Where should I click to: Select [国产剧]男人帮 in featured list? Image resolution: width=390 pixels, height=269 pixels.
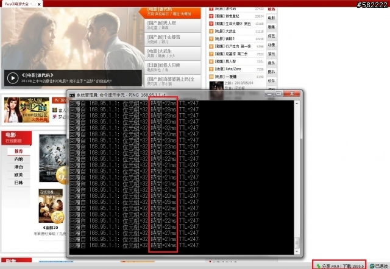tap(172, 26)
